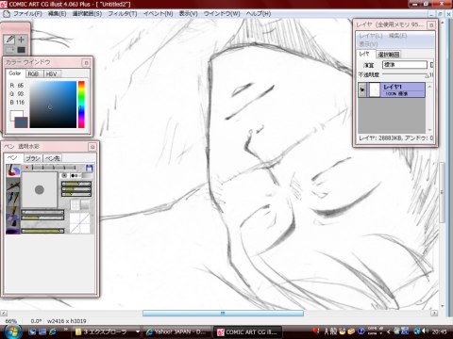Click the dark filled square tool in the toolbox
453x339 pixels.
pyautogui.click(x=21, y=50)
